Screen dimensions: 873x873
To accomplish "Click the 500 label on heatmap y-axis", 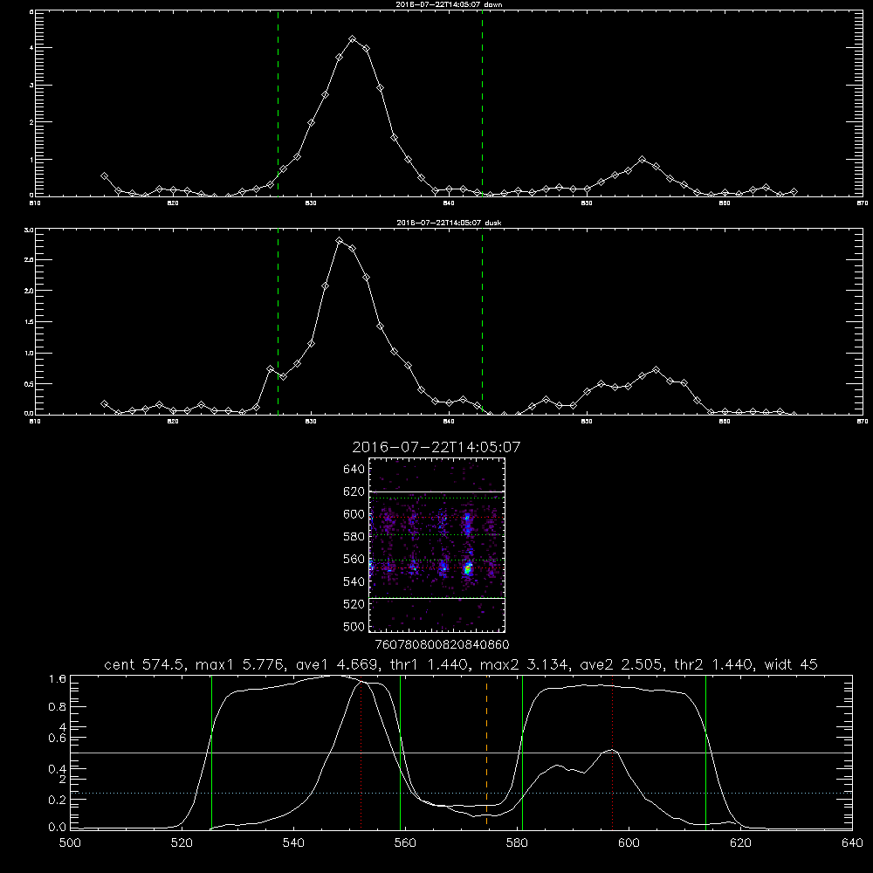I will pos(354,626).
